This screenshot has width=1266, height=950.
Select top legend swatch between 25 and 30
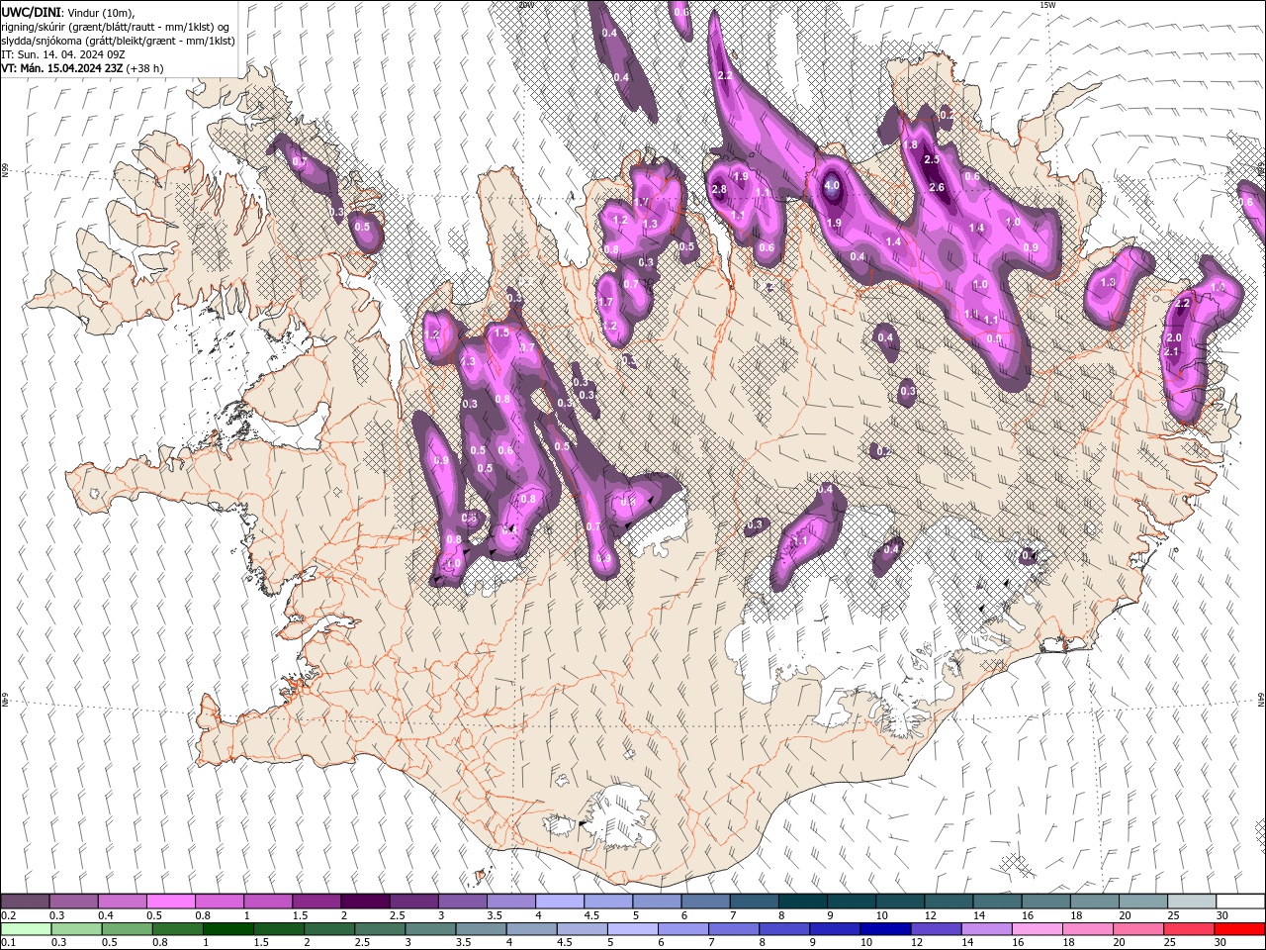click(1192, 902)
